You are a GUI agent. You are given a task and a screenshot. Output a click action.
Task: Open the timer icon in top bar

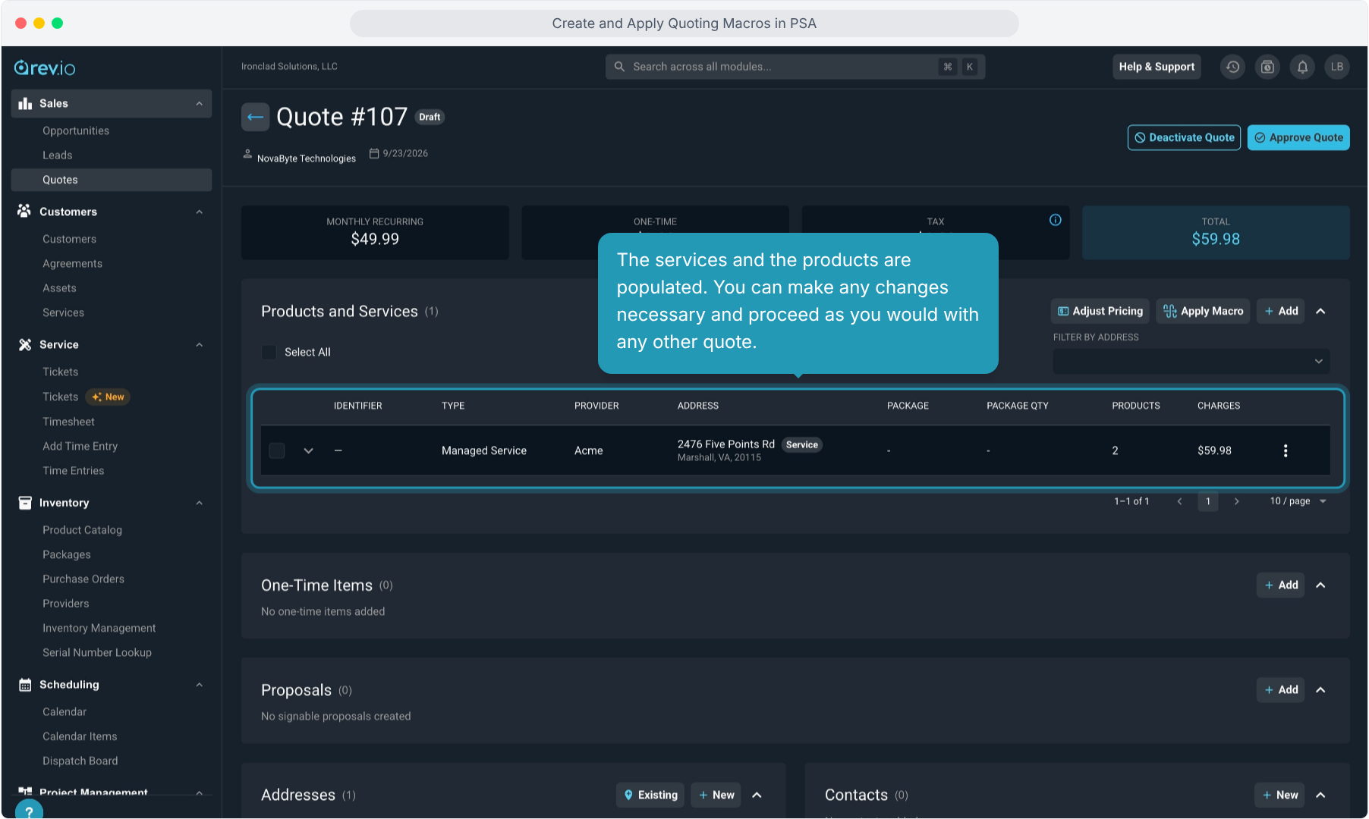[1267, 67]
